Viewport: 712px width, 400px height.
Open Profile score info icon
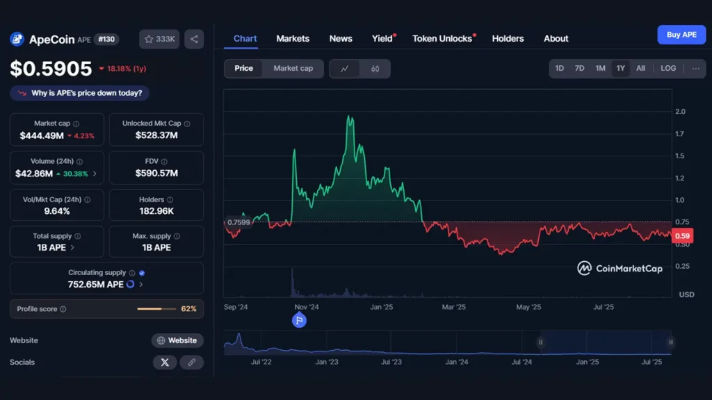coord(63,309)
